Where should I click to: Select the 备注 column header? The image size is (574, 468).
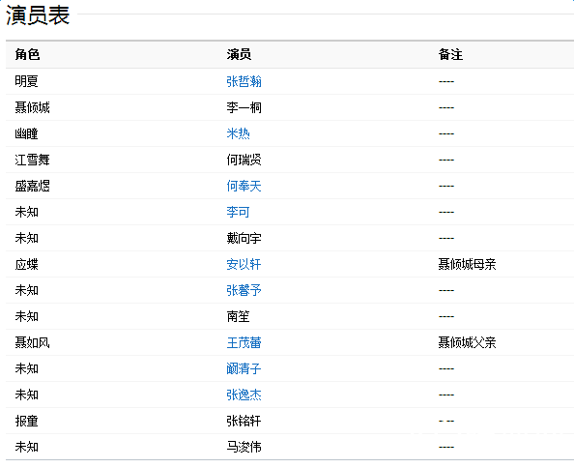pos(450,54)
